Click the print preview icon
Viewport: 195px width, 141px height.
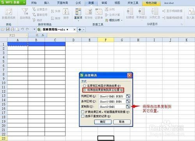[18, 29]
